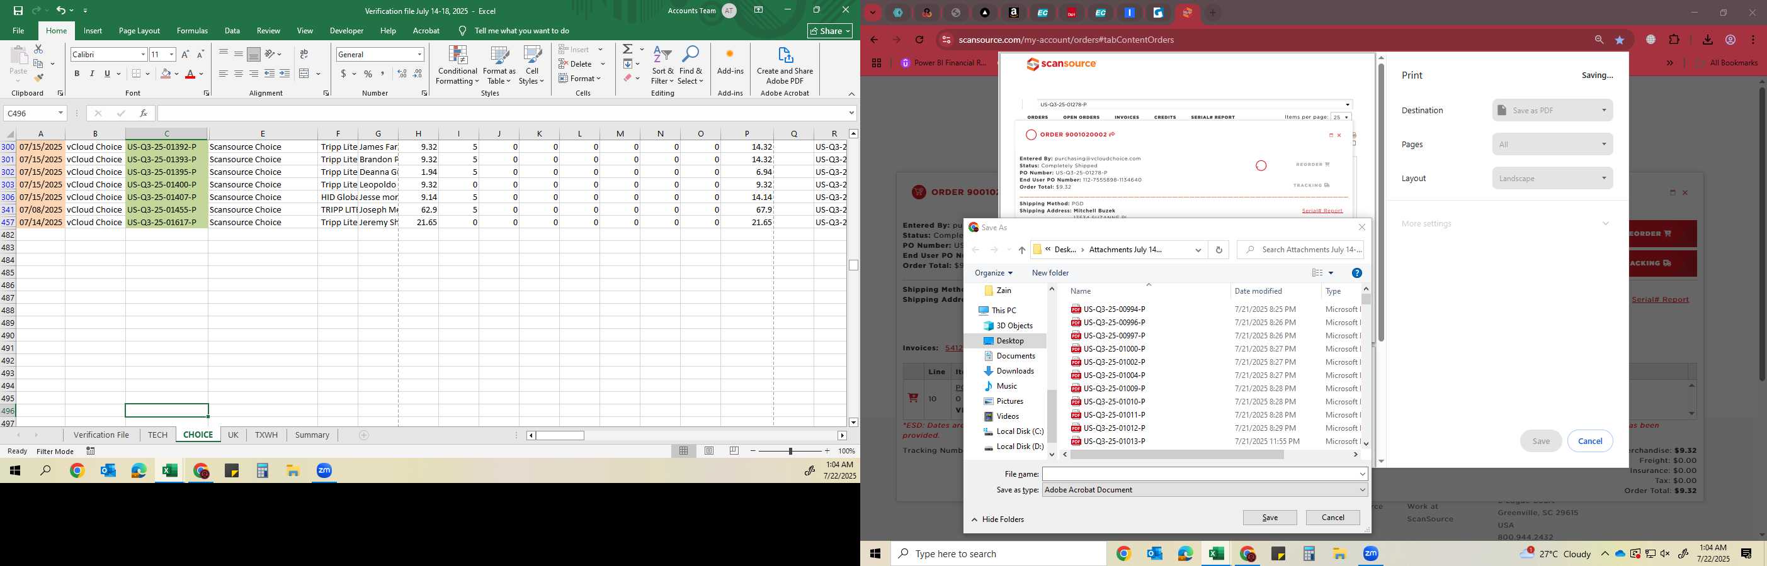Viewport: 1767px width, 566px height.
Task: Switch to the TECH sheet tab
Action: point(158,435)
